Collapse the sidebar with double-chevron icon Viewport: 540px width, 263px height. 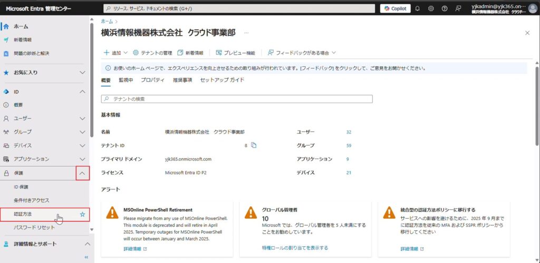tap(86, 257)
